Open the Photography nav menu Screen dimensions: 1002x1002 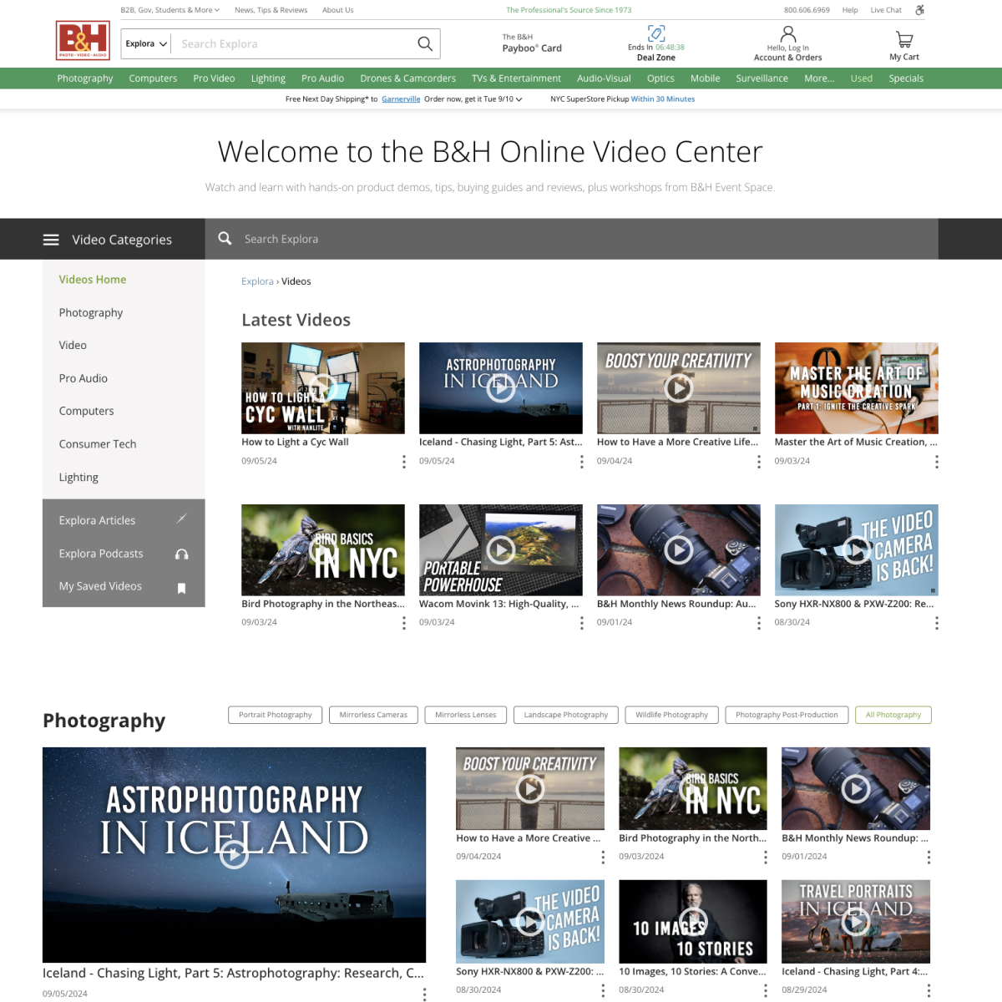click(x=85, y=78)
